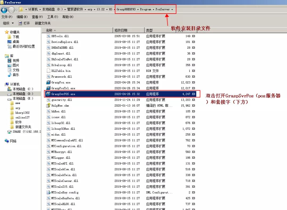This screenshot has width=287, height=210.
Task: Select the hherp1302 folder in tree
Action: click(x=22, y=113)
